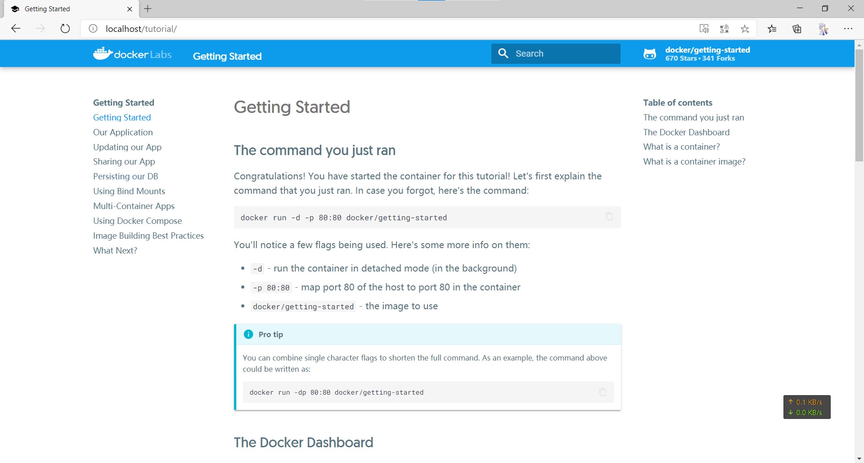
Task: Jump to The command you just ran
Action: click(693, 117)
